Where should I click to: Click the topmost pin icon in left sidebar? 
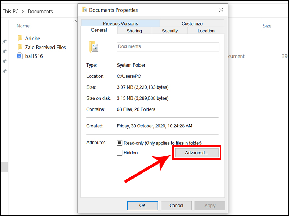[x=4, y=41]
